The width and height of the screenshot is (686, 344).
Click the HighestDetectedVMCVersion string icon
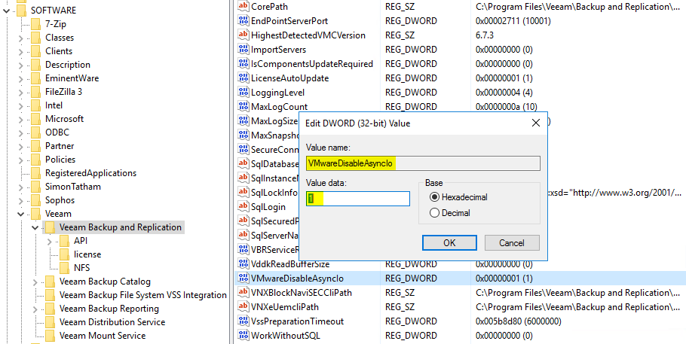(x=243, y=35)
